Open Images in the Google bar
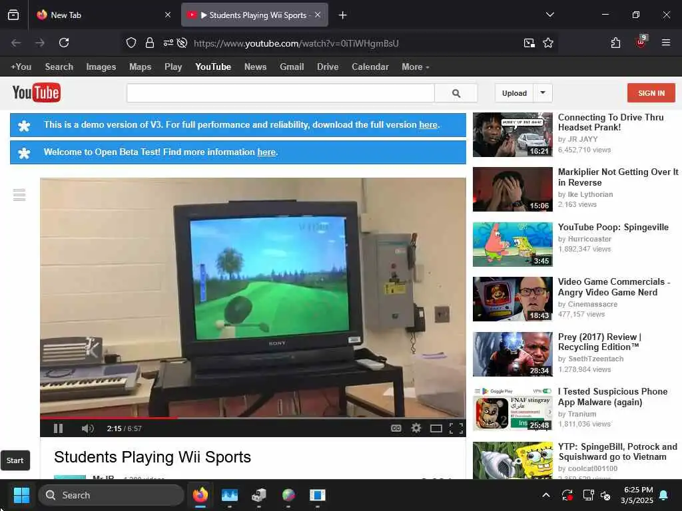Screen dimensions: 682x511 click(x=101, y=67)
